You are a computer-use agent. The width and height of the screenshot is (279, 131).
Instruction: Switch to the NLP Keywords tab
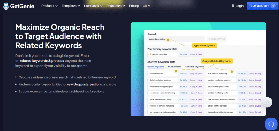point(175,67)
